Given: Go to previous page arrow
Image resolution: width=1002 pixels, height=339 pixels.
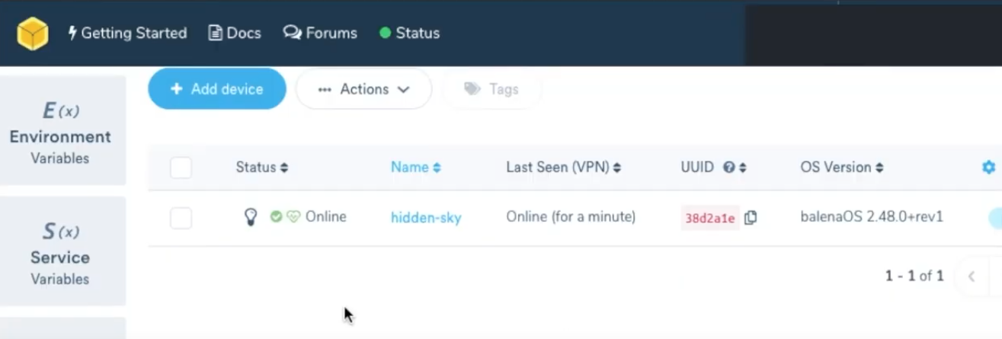Looking at the screenshot, I should [x=972, y=277].
